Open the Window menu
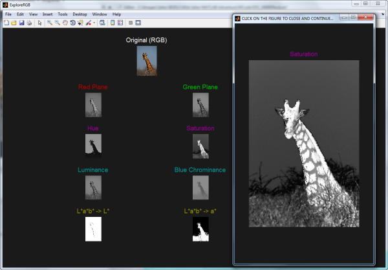This screenshot has width=388, height=270. (100, 14)
